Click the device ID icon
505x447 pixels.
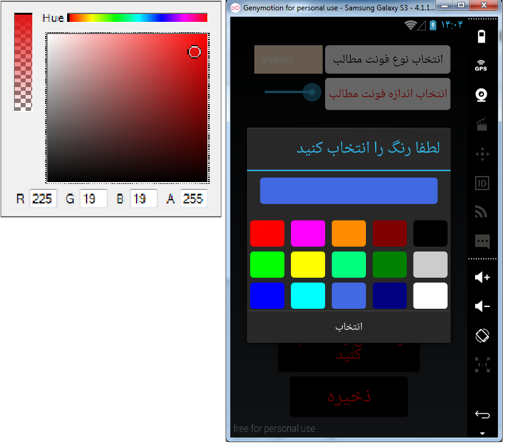coord(482,183)
